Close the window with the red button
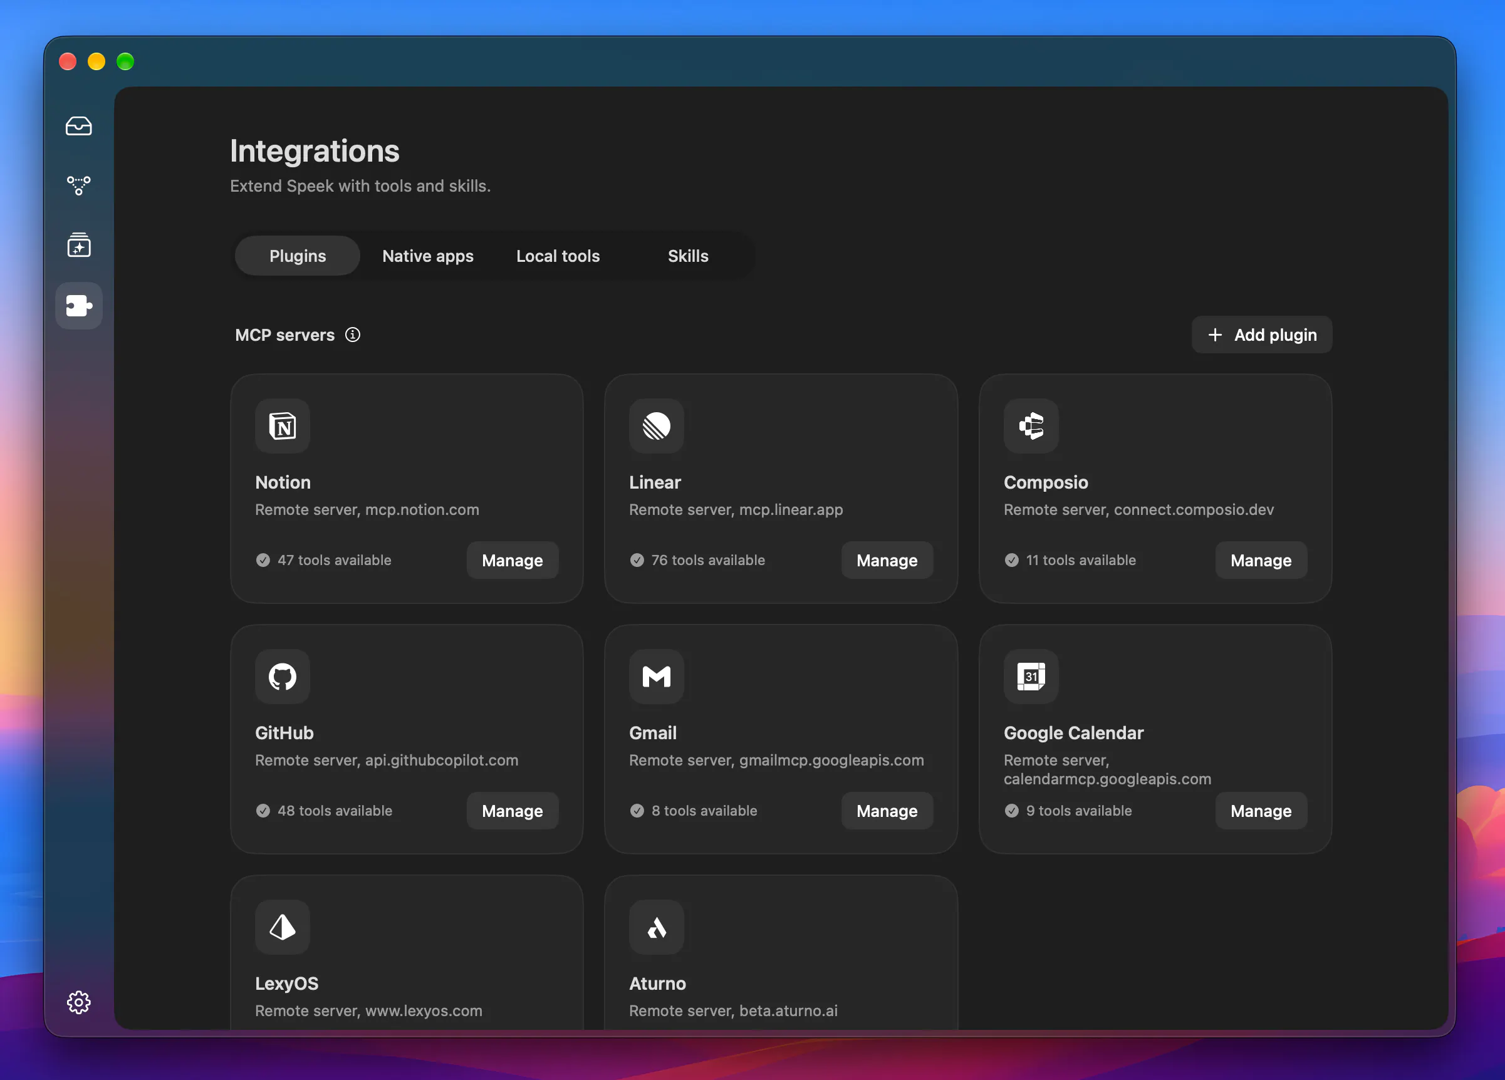This screenshot has width=1505, height=1080. [68, 61]
